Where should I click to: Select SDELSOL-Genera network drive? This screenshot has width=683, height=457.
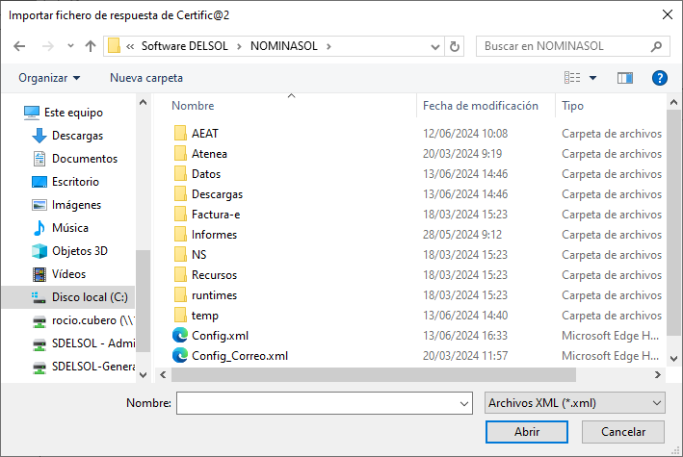tap(93, 366)
